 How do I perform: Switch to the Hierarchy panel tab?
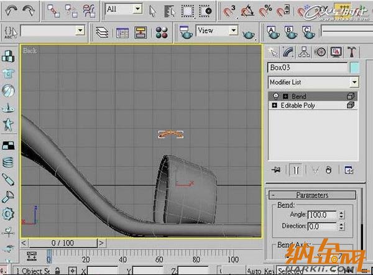click(x=305, y=52)
